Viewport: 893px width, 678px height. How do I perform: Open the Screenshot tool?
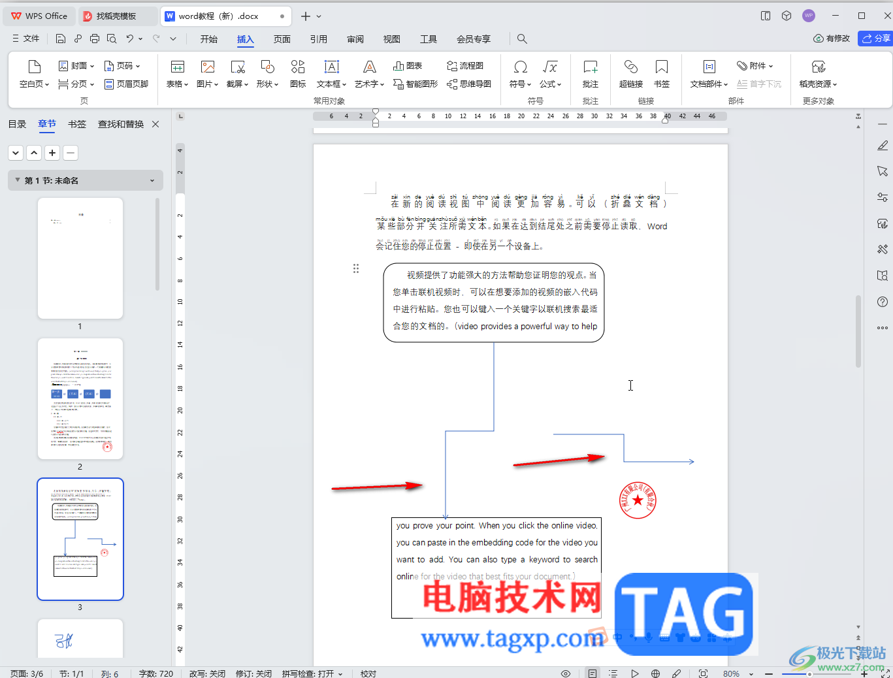(x=238, y=74)
